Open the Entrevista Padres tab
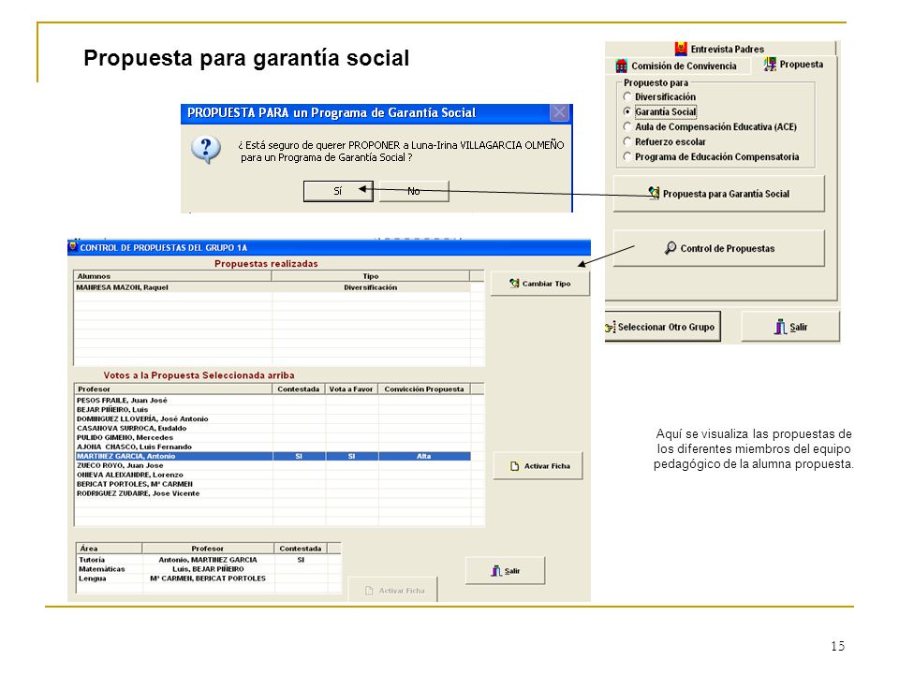This screenshot has height=674, width=899. pos(719,49)
